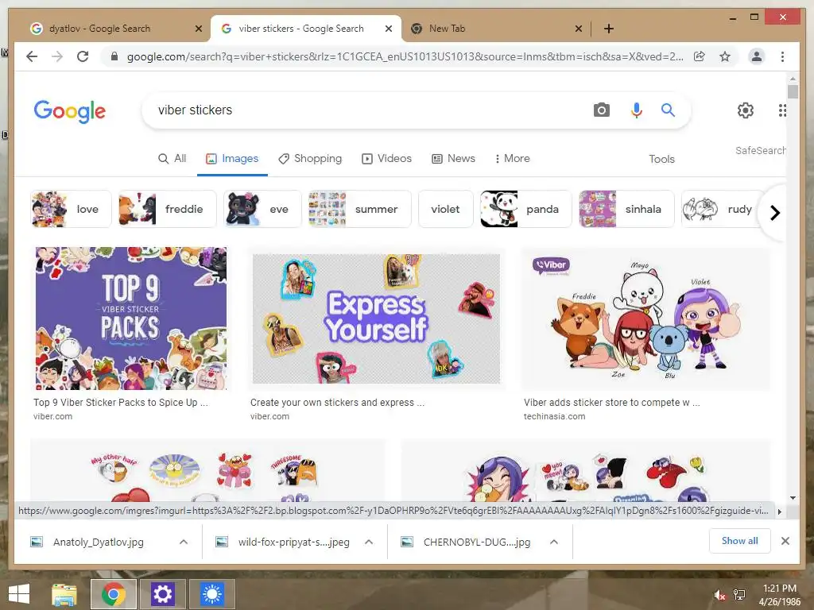Close the New Tab tab
This screenshot has width=814, height=610.
point(579,29)
